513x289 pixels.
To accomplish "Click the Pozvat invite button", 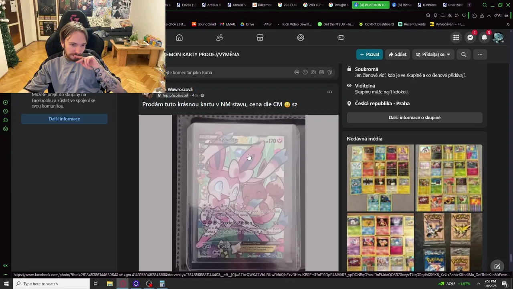I will tap(370, 54).
